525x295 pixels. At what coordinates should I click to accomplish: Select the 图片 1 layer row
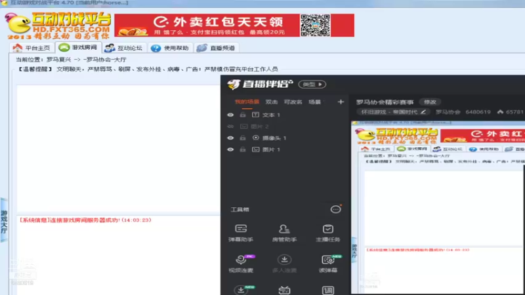285,149
